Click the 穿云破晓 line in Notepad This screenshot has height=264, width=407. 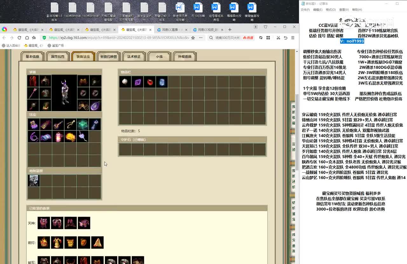click(x=349, y=115)
